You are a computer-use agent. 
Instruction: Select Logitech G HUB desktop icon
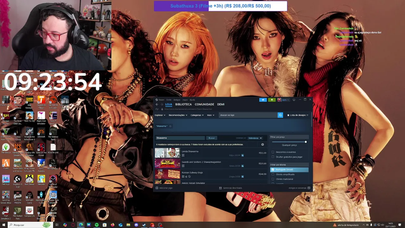point(18,181)
